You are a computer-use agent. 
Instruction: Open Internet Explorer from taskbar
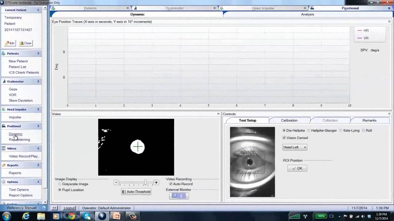coord(26,216)
